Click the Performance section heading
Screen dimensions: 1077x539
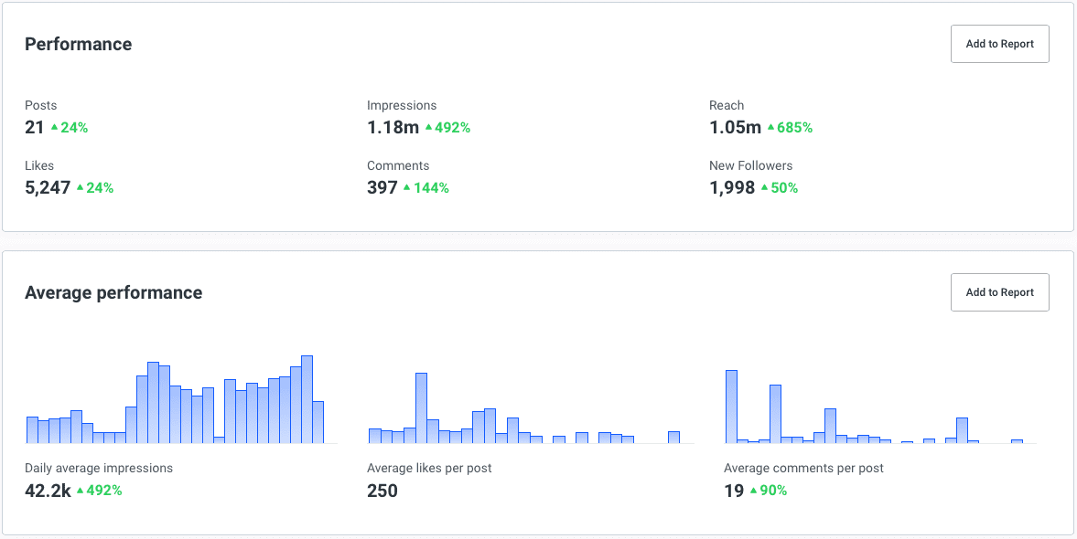(x=78, y=43)
